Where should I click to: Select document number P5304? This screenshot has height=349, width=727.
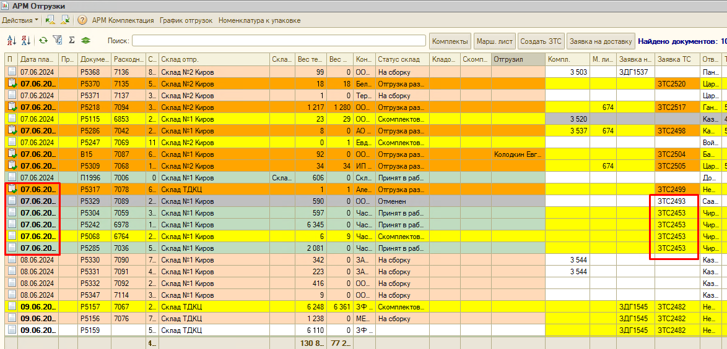95,212
